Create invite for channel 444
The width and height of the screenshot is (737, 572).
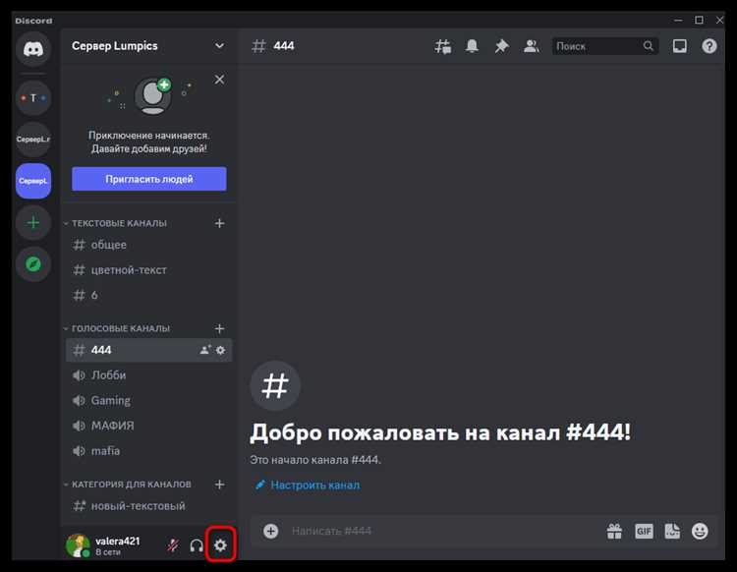click(205, 350)
